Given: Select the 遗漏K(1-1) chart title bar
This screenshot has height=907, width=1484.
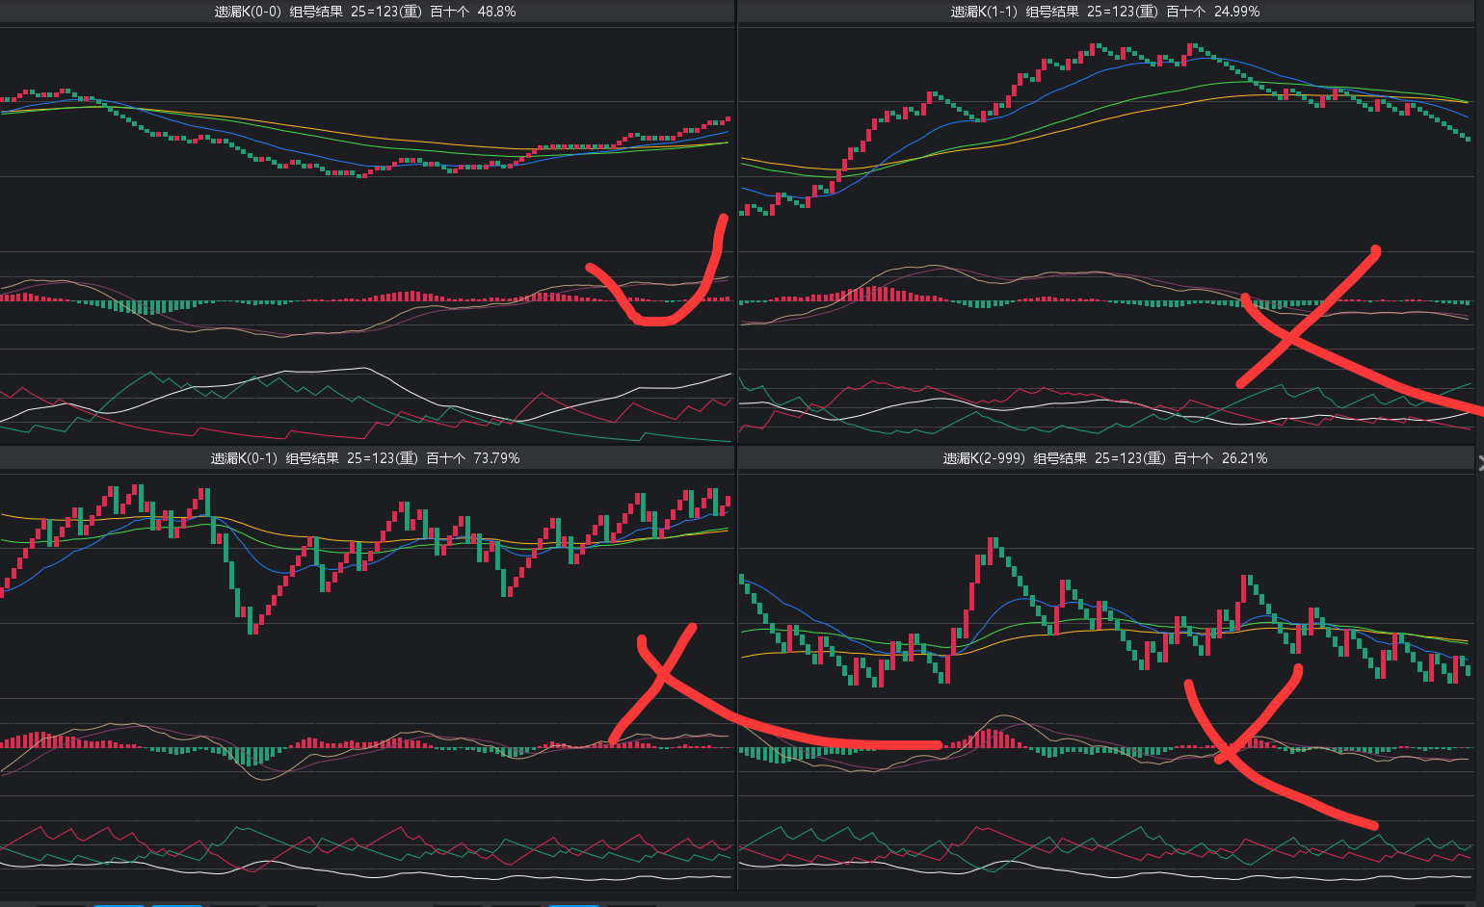Looking at the screenshot, I should tap(1104, 12).
